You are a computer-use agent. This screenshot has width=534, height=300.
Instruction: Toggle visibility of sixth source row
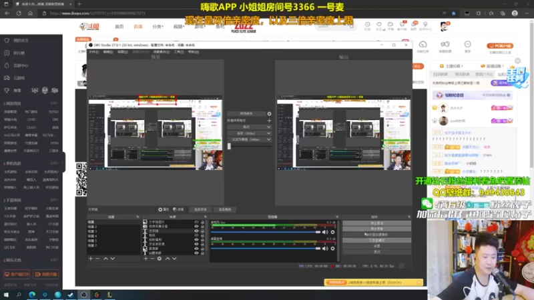pyautogui.click(x=196, y=244)
